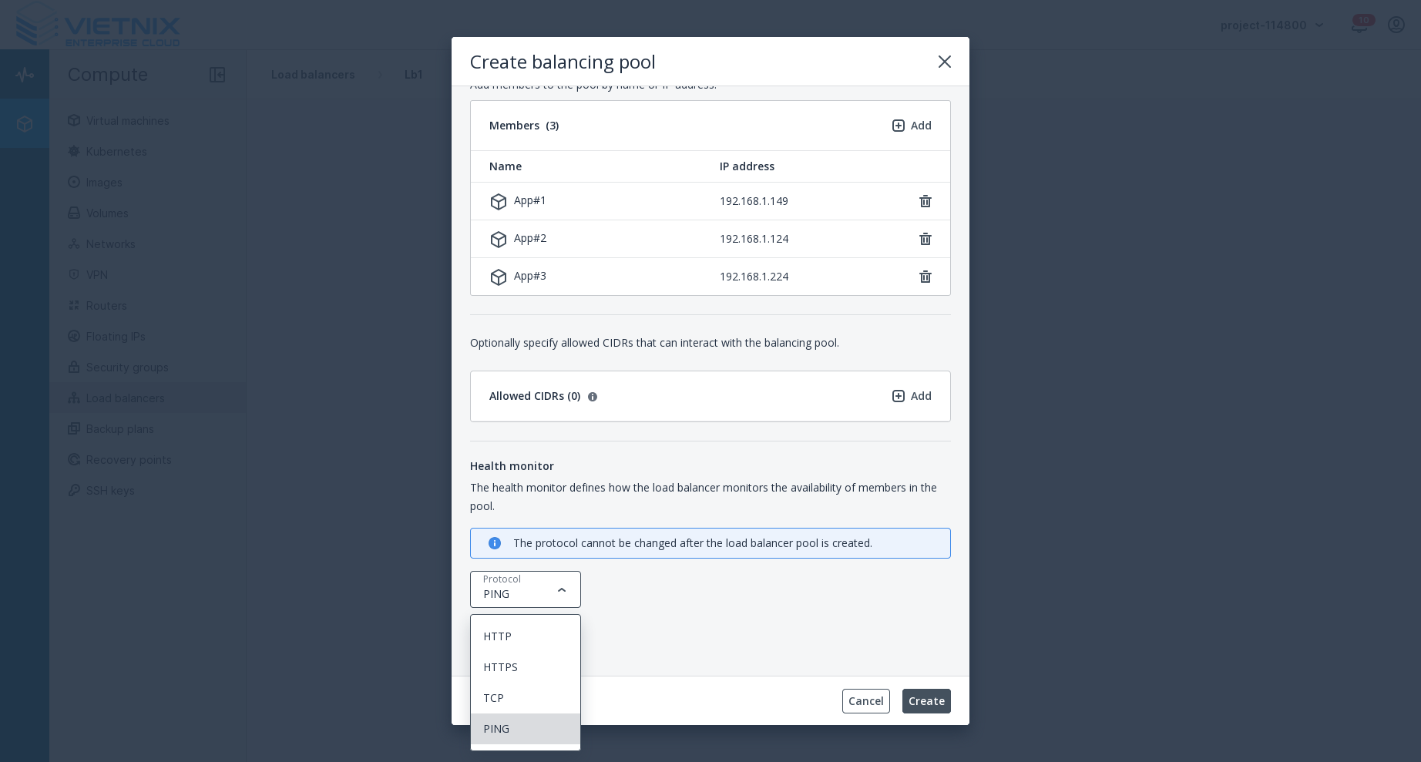Image resolution: width=1421 pixels, height=762 pixels.
Task: Add a new member to the pool
Action: click(x=912, y=126)
